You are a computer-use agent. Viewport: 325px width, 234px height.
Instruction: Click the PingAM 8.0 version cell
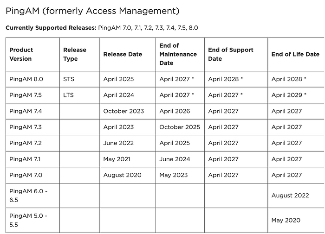[26, 79]
